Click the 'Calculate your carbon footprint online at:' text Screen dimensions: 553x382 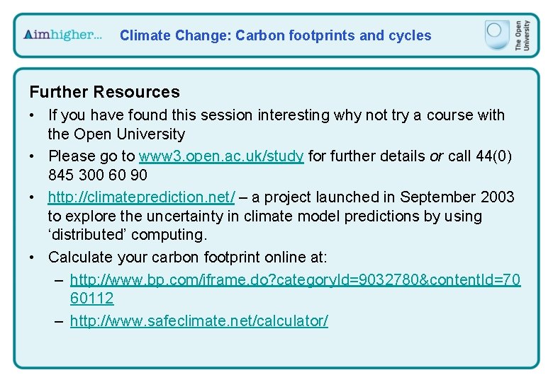click(188, 257)
